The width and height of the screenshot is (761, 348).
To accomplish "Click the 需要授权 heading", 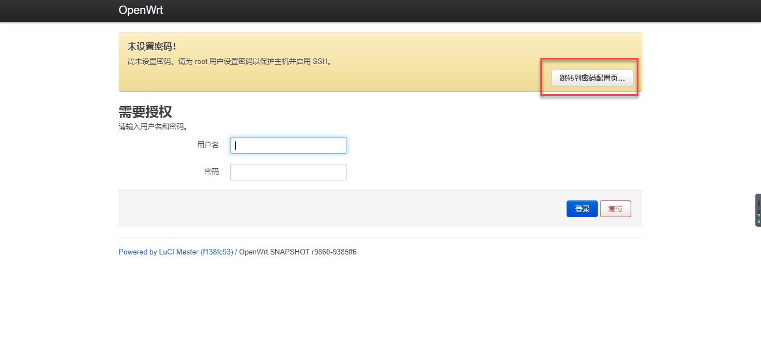I will tap(145, 111).
